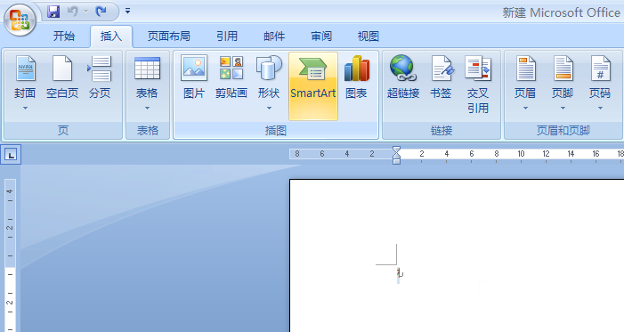
Task: Open the 剪贴画 clip art icon
Action: 231,78
